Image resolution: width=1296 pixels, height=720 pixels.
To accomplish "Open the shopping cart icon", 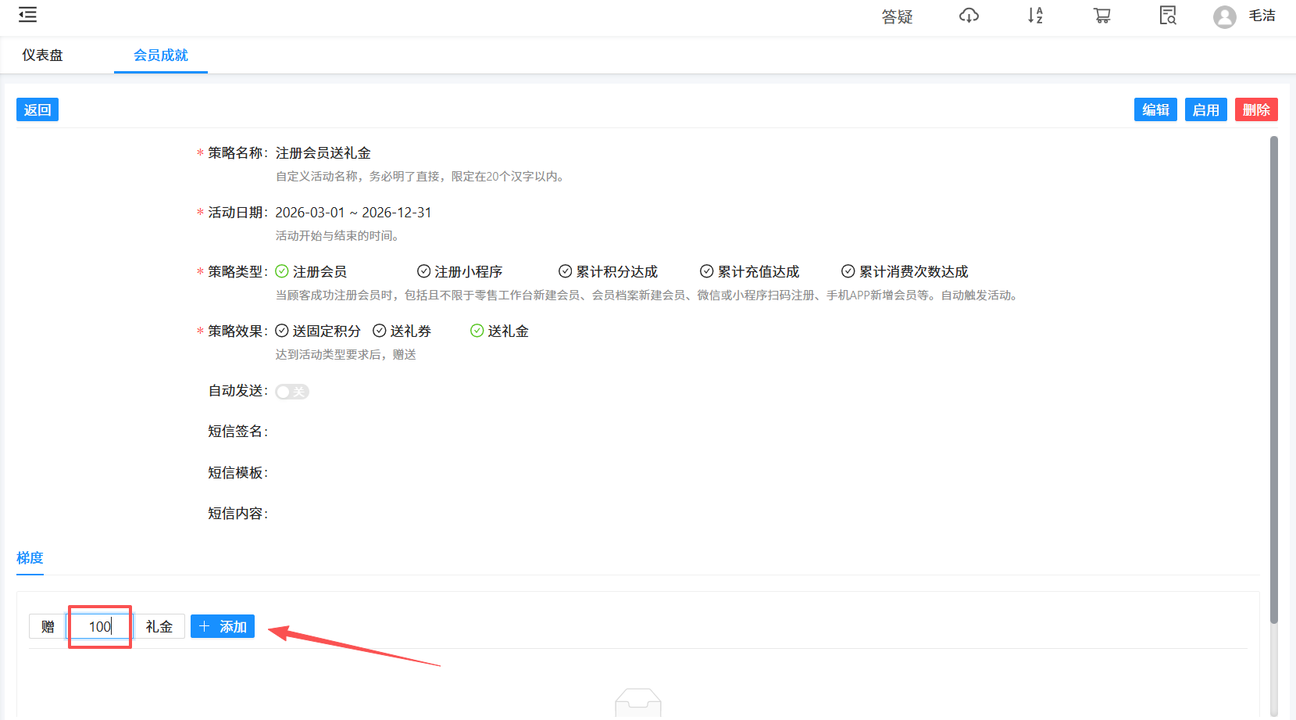I will click(x=1101, y=15).
